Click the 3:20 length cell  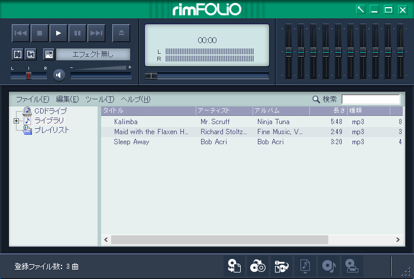pos(337,142)
